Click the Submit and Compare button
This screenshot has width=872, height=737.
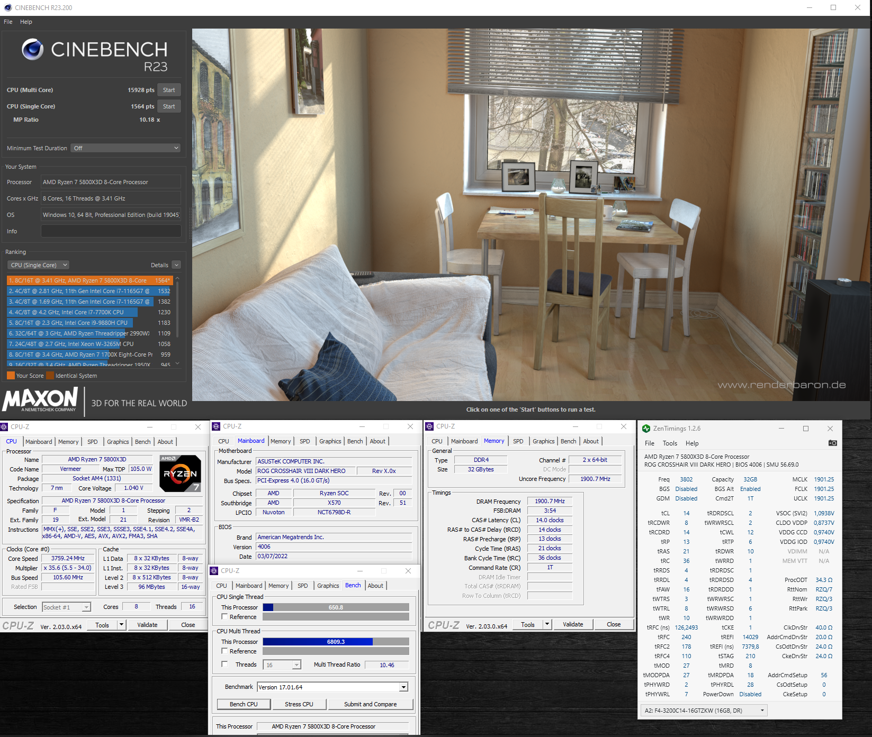tap(370, 704)
